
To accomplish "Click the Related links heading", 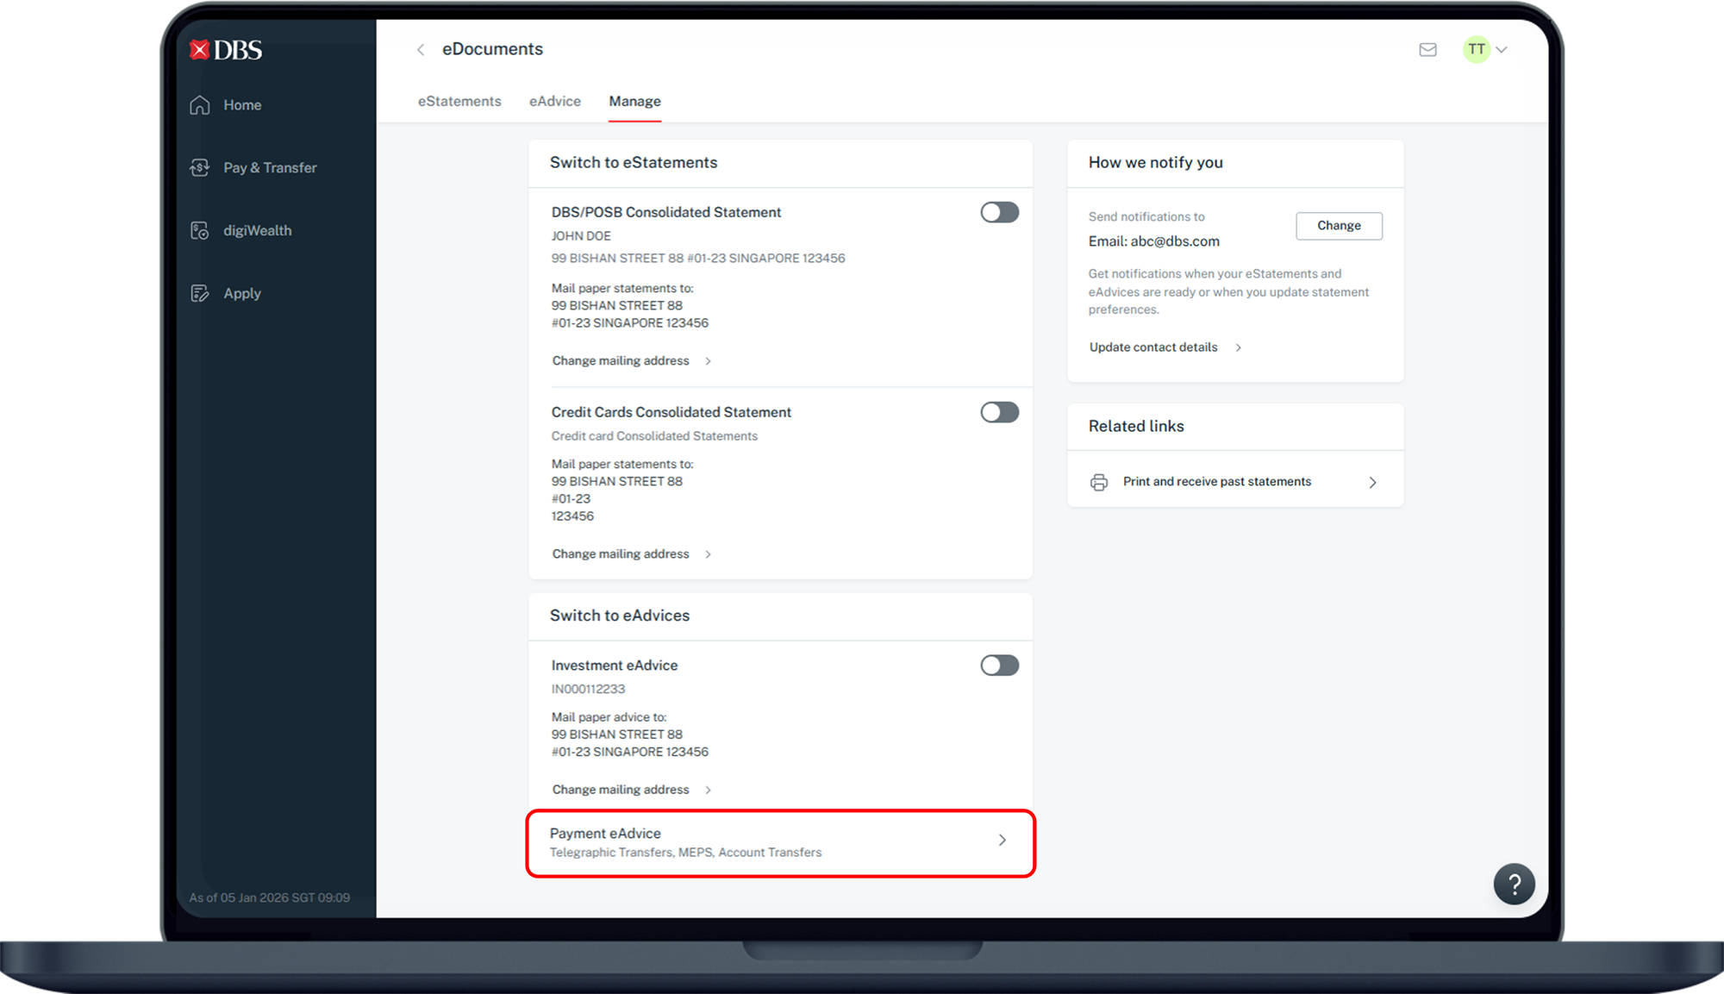I will coord(1136,427).
